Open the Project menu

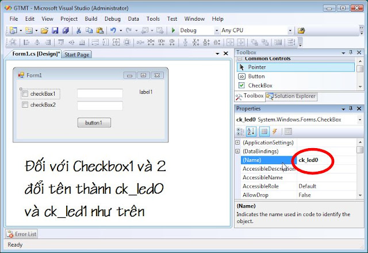69,19
